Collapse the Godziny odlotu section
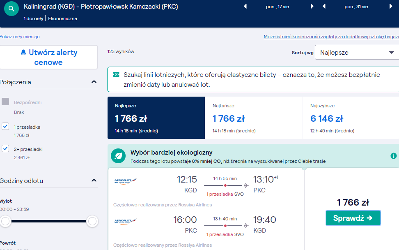The width and height of the screenshot is (399, 250). click(94, 181)
